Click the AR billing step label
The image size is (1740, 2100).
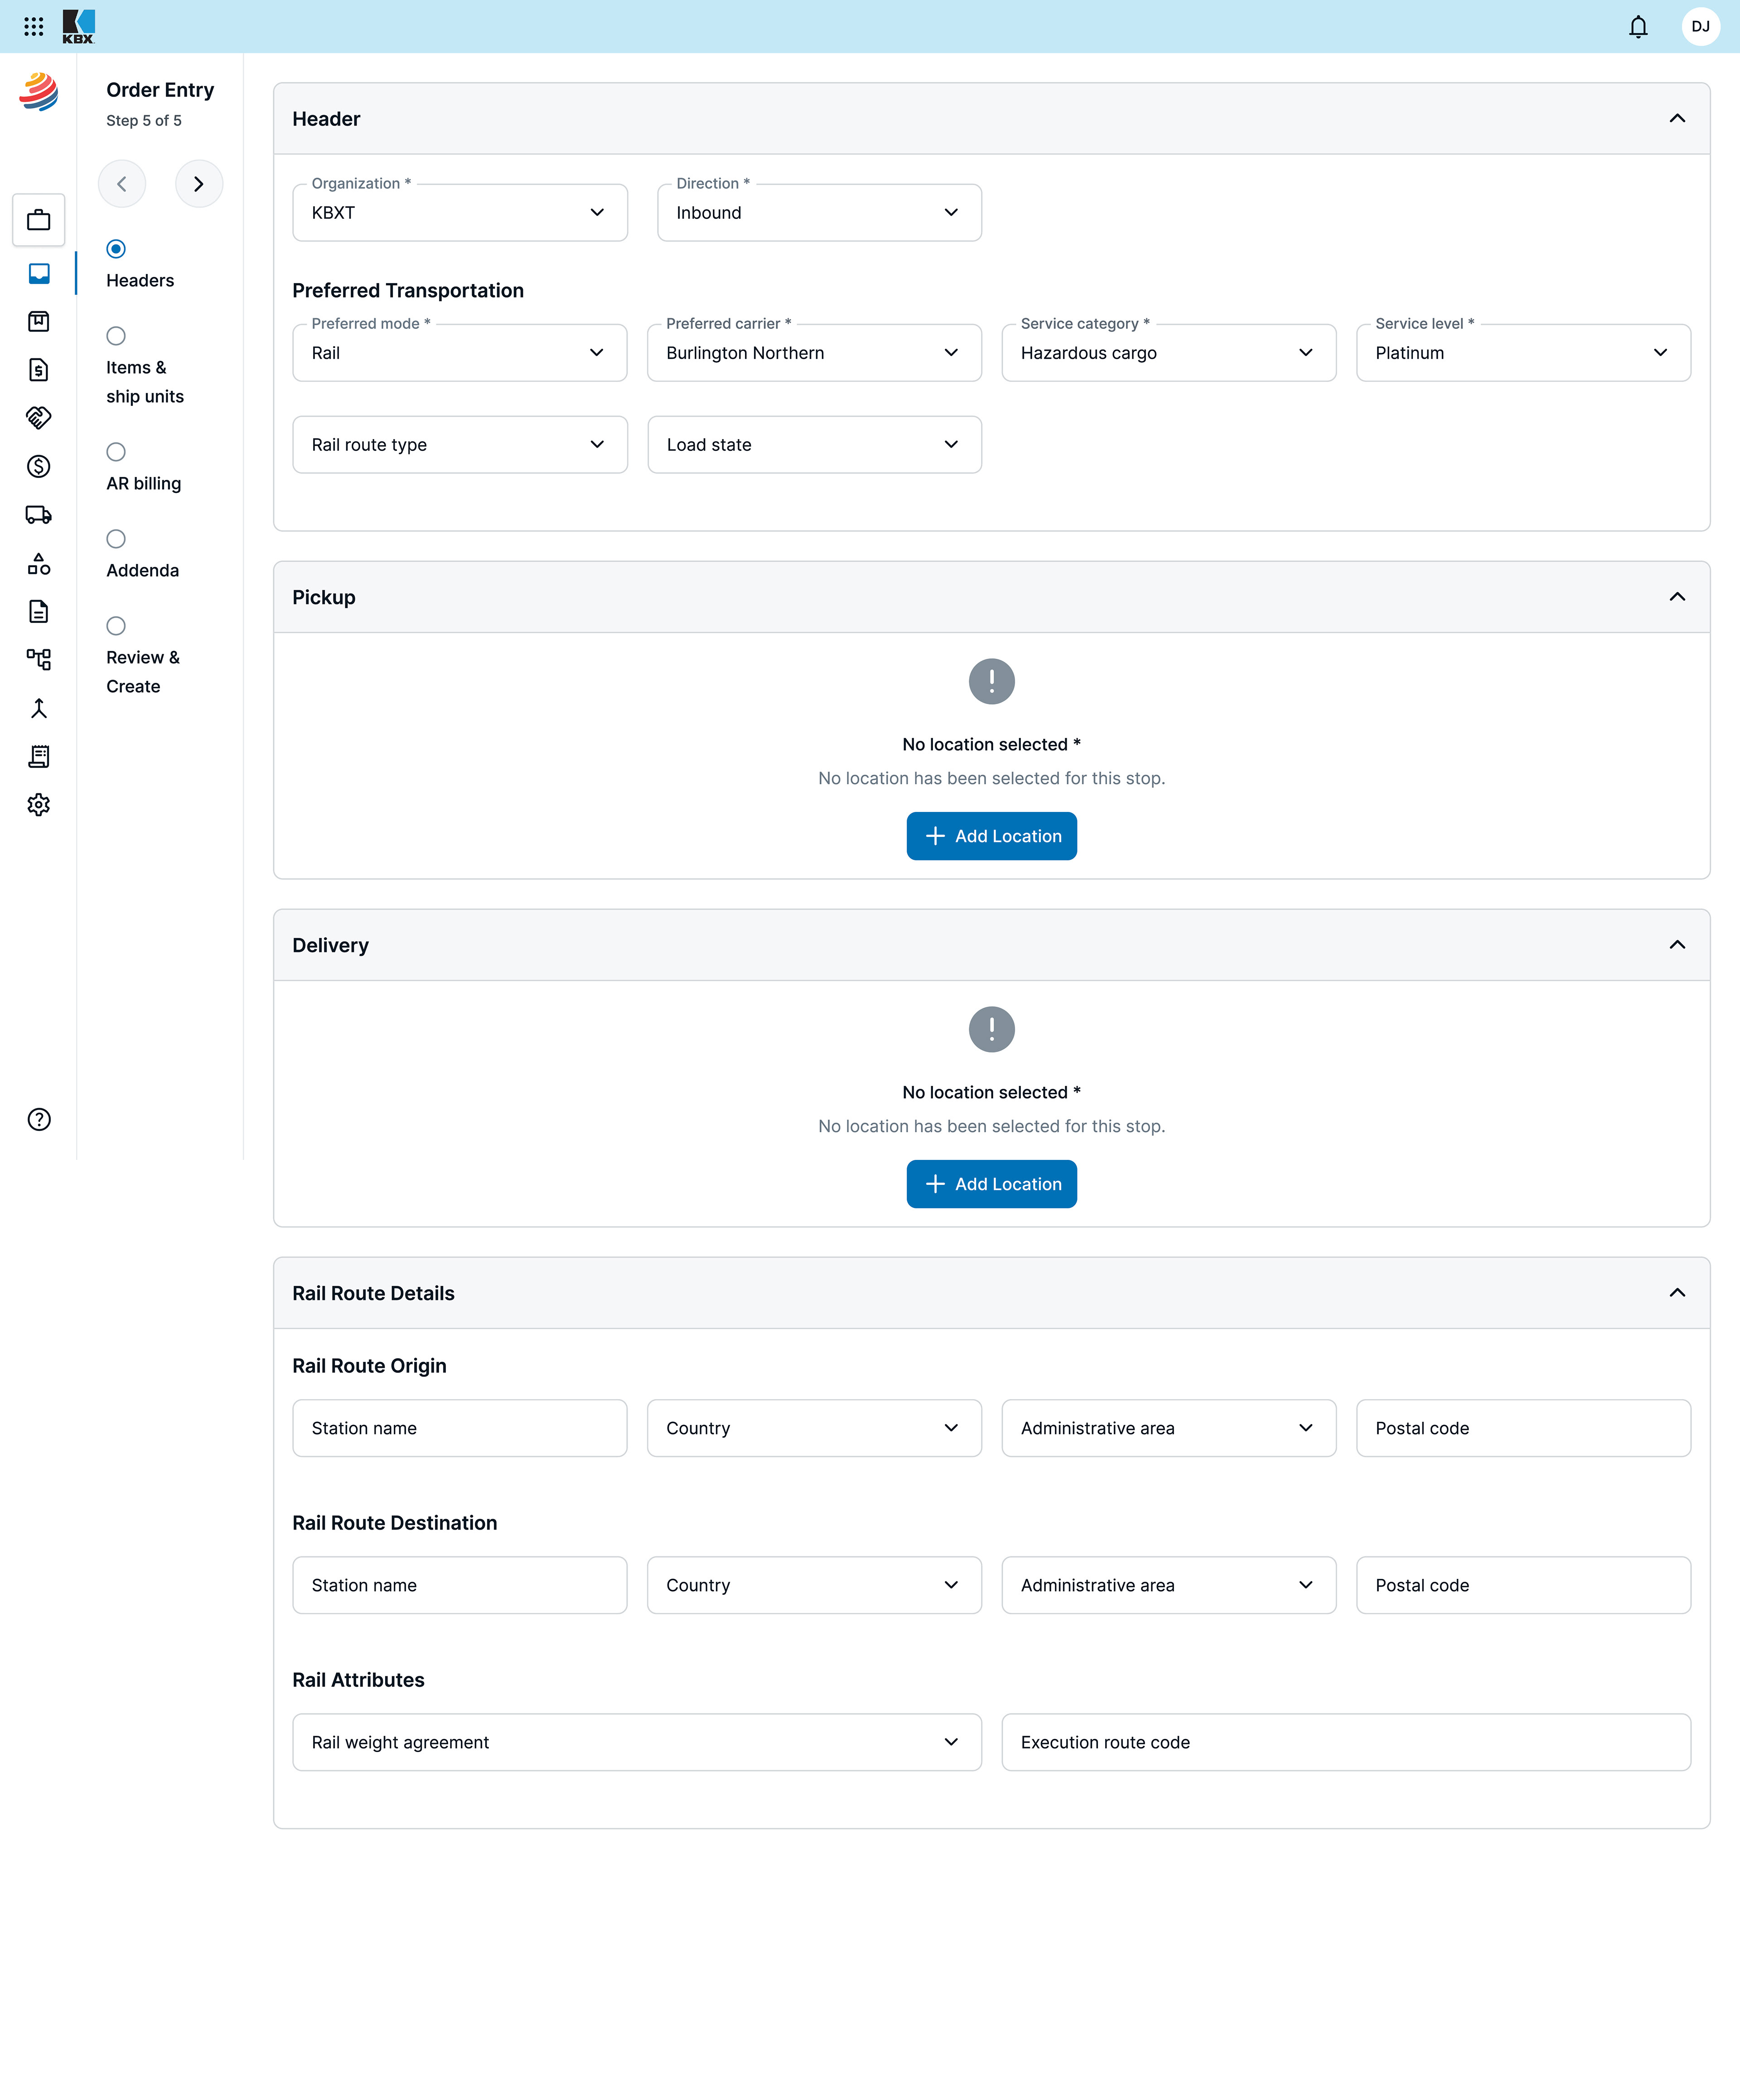(144, 484)
